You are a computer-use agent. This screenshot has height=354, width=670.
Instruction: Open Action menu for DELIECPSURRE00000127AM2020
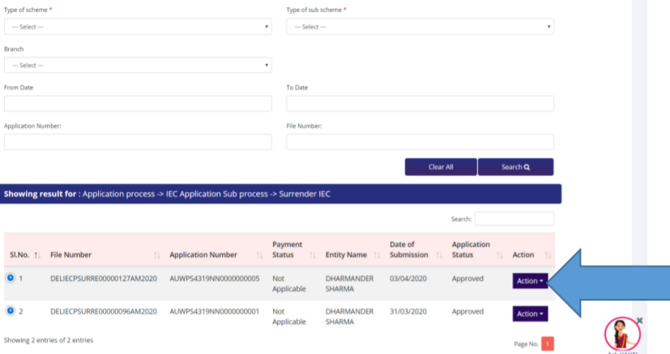coord(530,281)
